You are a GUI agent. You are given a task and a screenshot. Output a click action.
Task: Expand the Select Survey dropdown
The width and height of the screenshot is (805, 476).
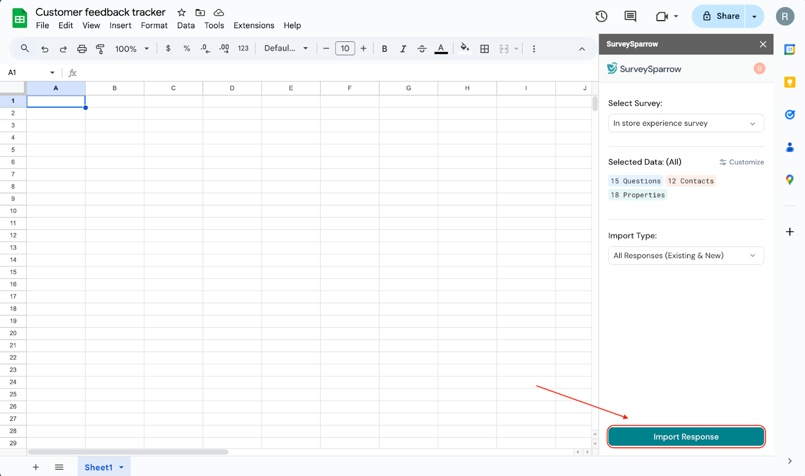pyautogui.click(x=685, y=123)
